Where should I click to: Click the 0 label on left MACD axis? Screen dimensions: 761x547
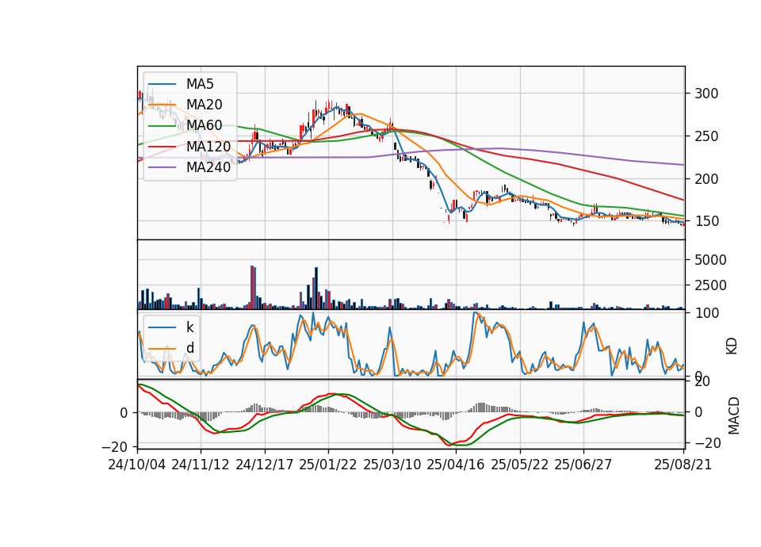(x=124, y=413)
